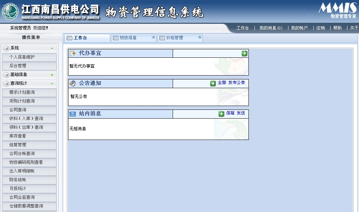Click the State Grid logo in header
Image resolution: width=359 pixels, height=212 pixels.
(x=10, y=11)
